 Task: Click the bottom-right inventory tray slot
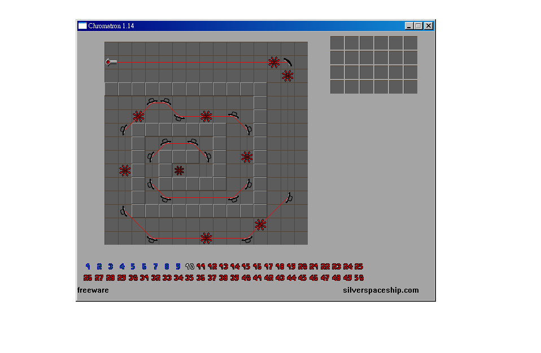411,87
